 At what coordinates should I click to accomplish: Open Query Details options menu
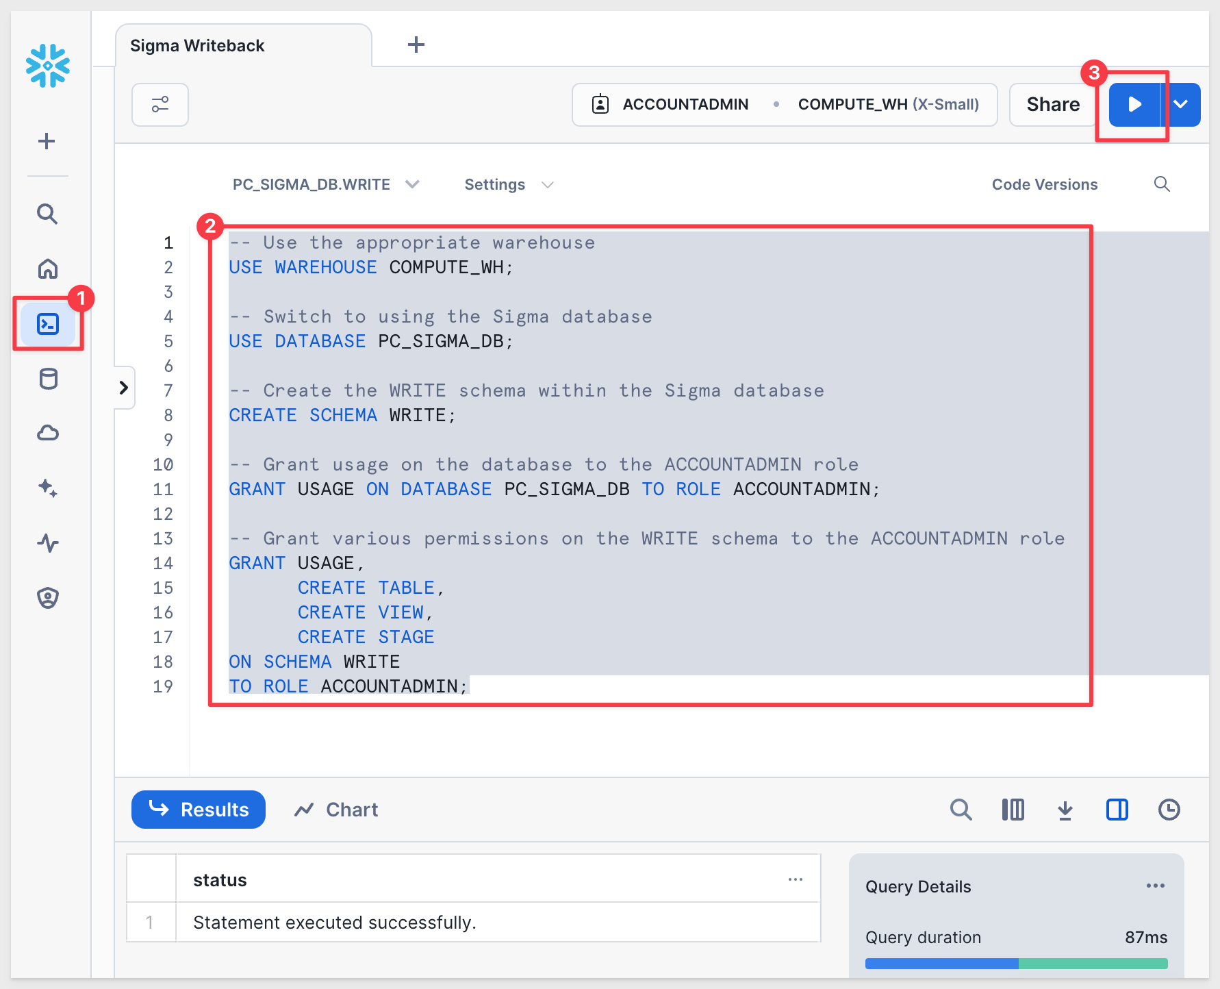point(1156,886)
